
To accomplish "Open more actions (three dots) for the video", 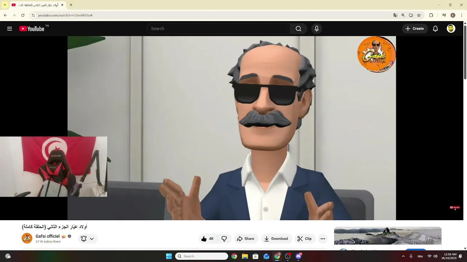I will coord(323,239).
